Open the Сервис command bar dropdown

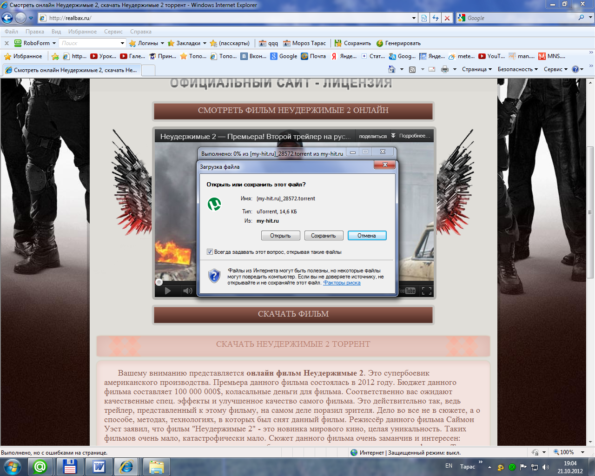[x=555, y=69]
